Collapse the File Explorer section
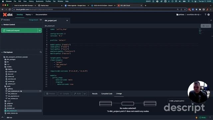Image resolution: width=213 pixels, height=120 pixels. coord(2,52)
